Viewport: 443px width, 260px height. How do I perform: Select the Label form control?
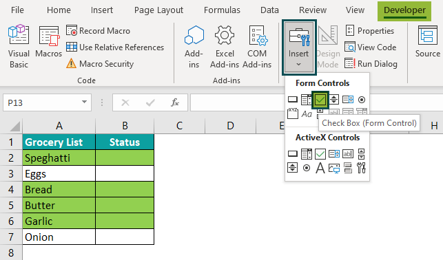[x=307, y=114]
